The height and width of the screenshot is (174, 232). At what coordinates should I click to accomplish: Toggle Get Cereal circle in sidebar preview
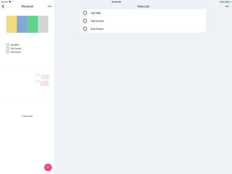tap(8, 48)
